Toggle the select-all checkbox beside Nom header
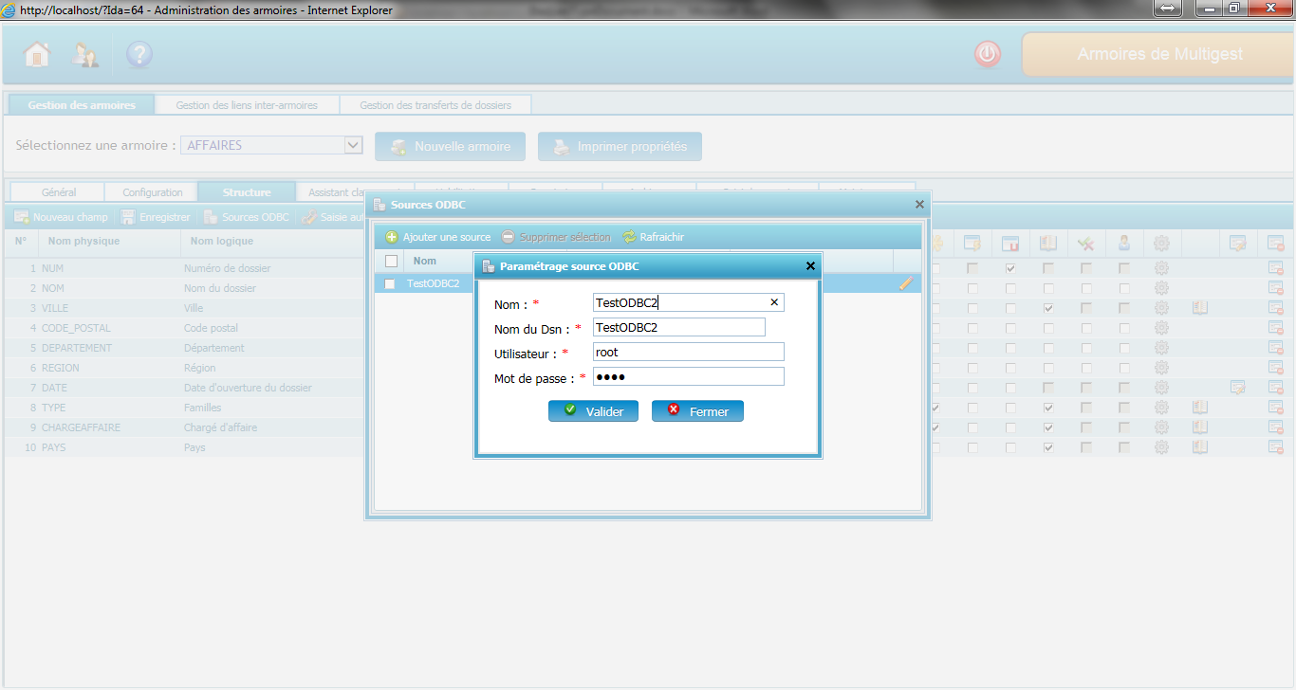 391,261
